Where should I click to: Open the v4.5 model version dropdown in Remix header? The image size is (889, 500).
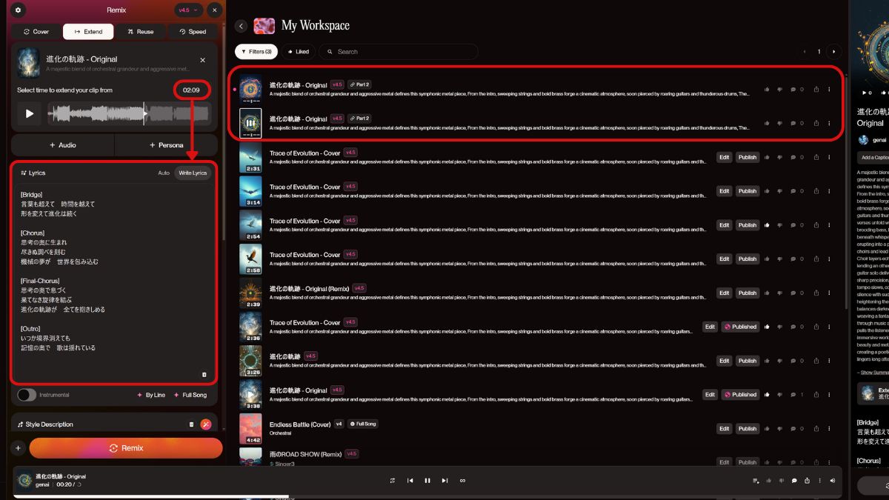188,10
